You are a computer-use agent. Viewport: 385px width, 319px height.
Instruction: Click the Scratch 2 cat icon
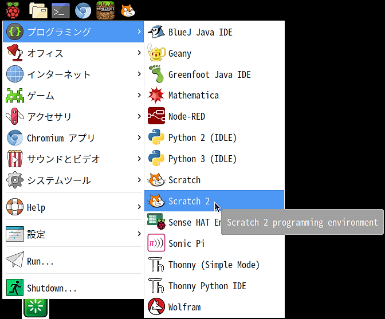156,200
